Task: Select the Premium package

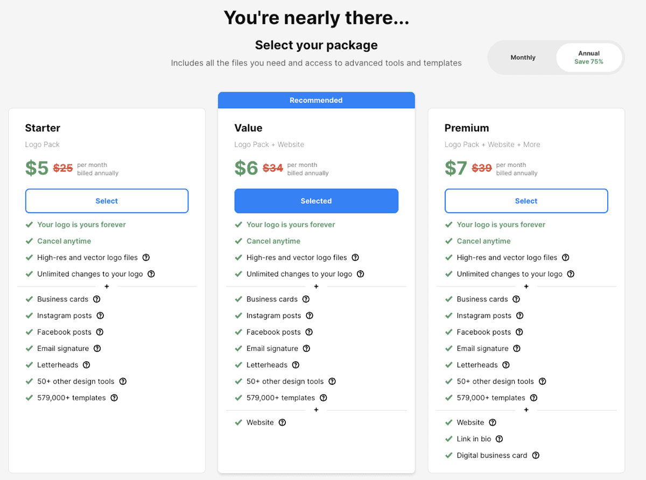Action: [526, 201]
